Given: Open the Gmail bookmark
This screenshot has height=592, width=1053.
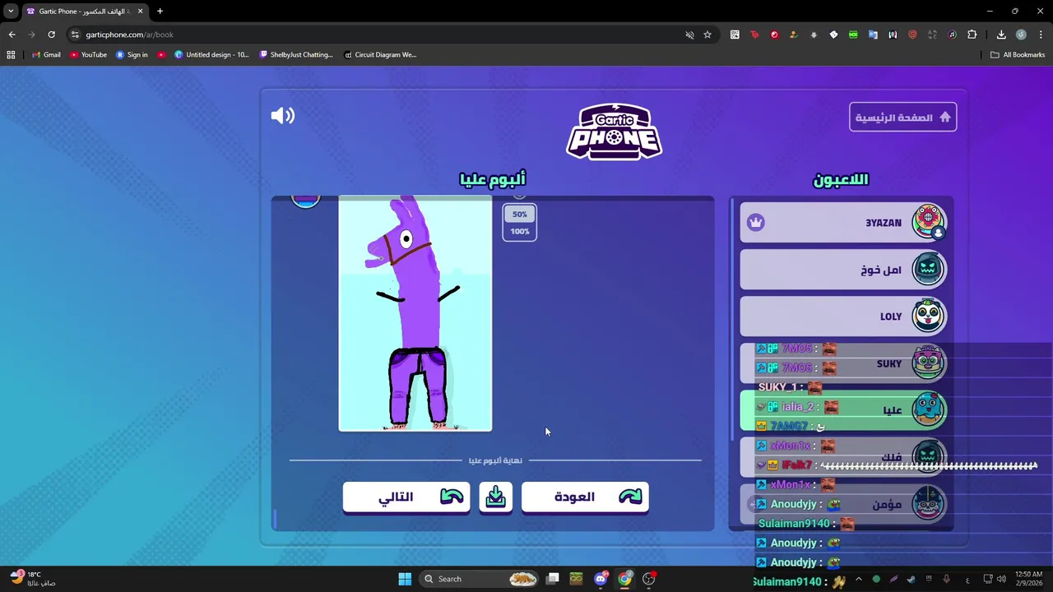Looking at the screenshot, I should coord(46,55).
